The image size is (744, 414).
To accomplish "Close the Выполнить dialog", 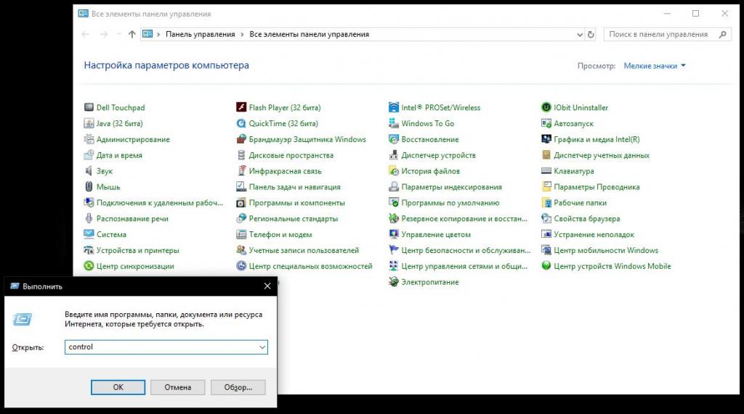I will [x=267, y=286].
